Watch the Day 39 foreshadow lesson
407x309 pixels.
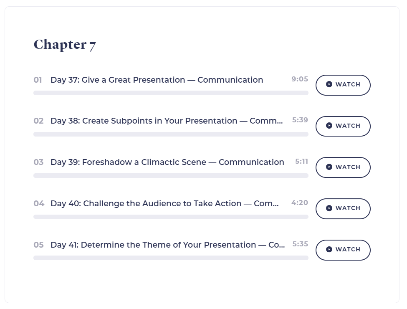343,167
